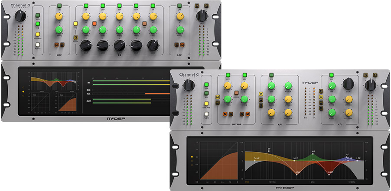Viewport: 391px width, 191px height.
Task: Click the MODE icon button on EQ unit
Action: click(75, 38)
